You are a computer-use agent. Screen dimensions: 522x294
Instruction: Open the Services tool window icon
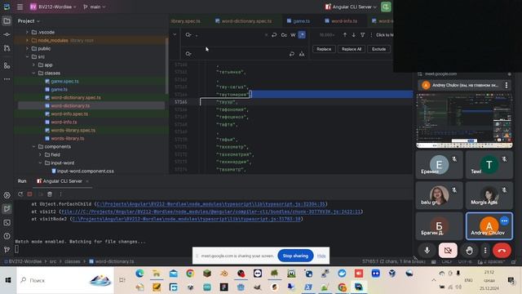(x=7, y=195)
